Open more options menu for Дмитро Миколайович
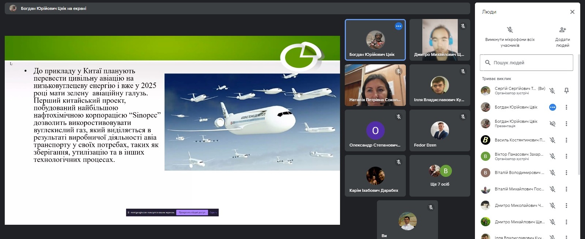This screenshot has height=239, width=585. [x=566, y=206]
